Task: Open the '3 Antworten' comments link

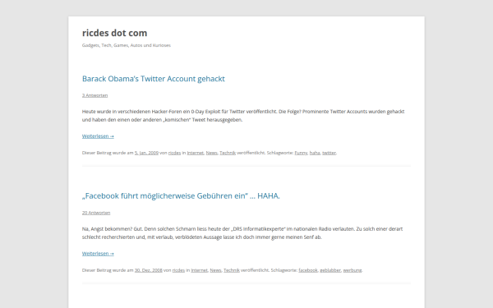Action: point(94,95)
